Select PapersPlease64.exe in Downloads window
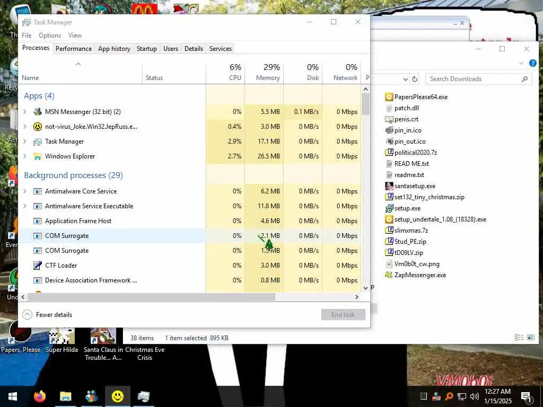543x407 pixels. pos(416,97)
